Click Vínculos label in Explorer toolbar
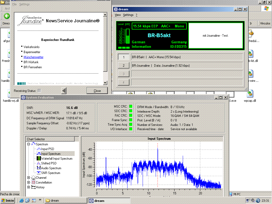Screen dimensions: 272x204 pyautogui.click(x=265, y=23)
